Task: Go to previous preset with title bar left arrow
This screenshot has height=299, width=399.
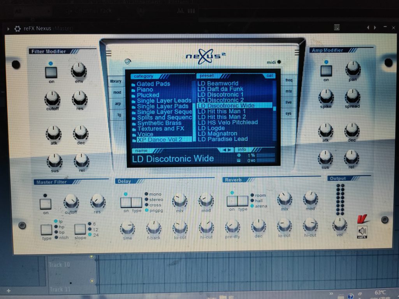Action: click(x=368, y=28)
